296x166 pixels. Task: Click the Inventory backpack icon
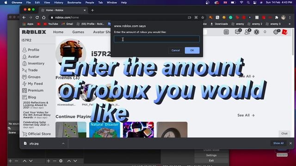(x=25, y=64)
